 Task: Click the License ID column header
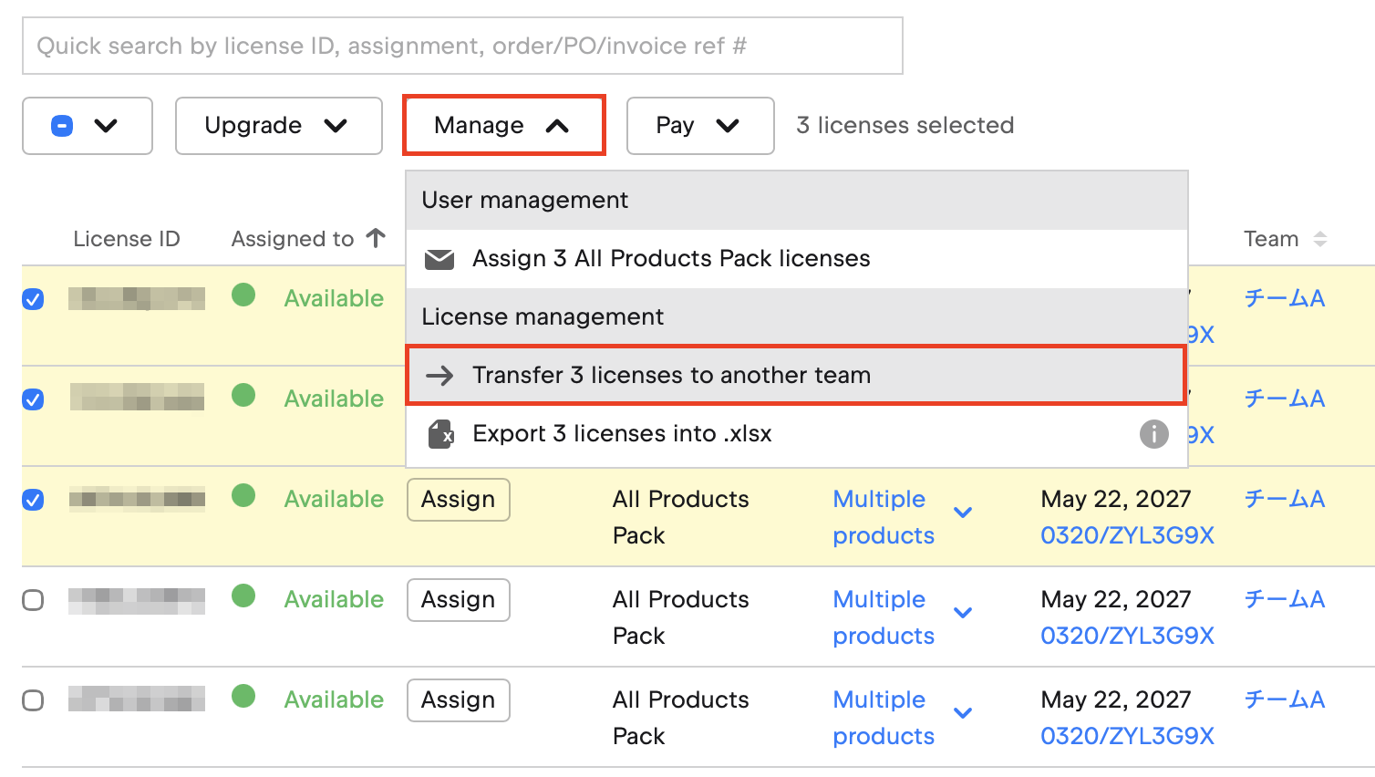(127, 239)
